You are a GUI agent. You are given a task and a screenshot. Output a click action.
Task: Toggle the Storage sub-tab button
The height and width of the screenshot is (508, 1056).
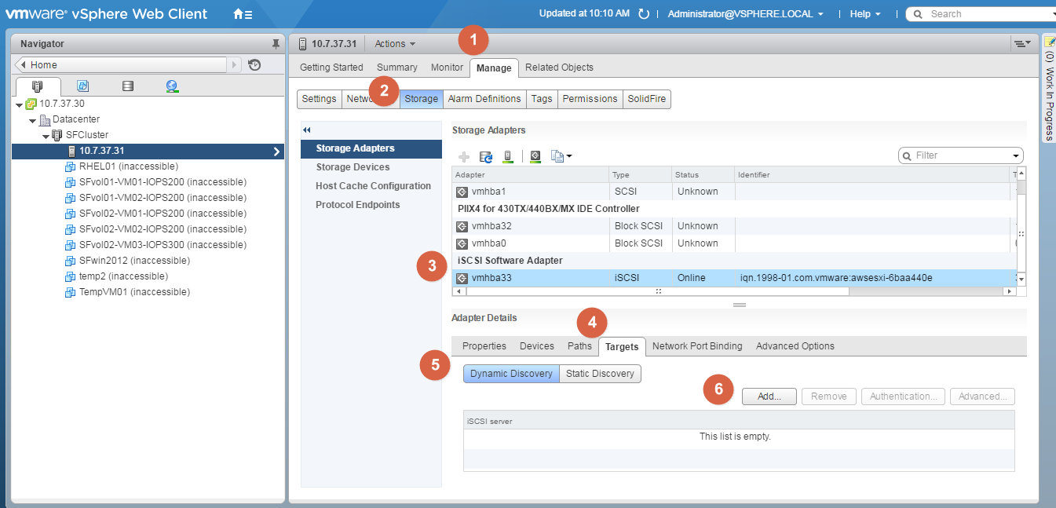coord(421,99)
